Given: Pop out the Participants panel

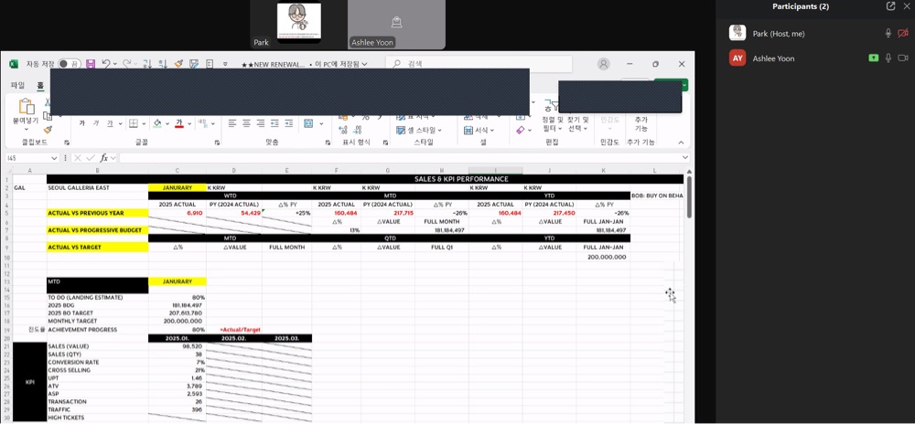Looking at the screenshot, I should [x=890, y=6].
